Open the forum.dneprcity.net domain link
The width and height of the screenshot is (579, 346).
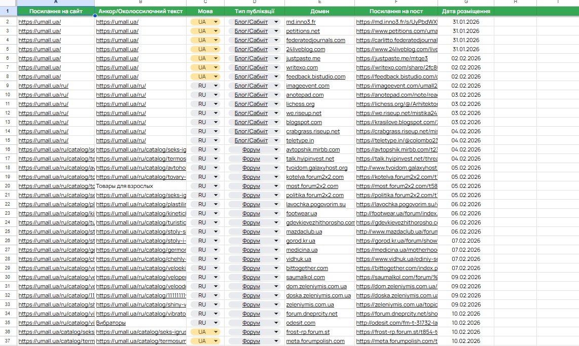[x=312, y=314]
